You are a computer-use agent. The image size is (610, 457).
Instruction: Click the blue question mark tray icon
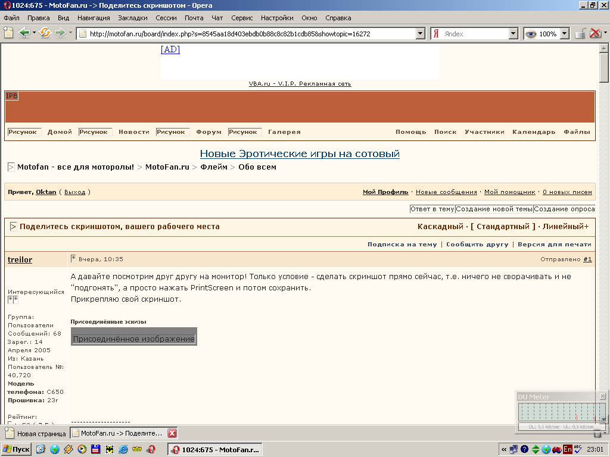coord(524,450)
